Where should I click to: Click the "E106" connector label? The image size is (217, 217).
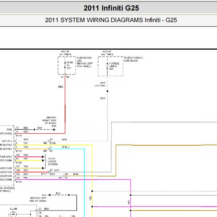[53, 143]
